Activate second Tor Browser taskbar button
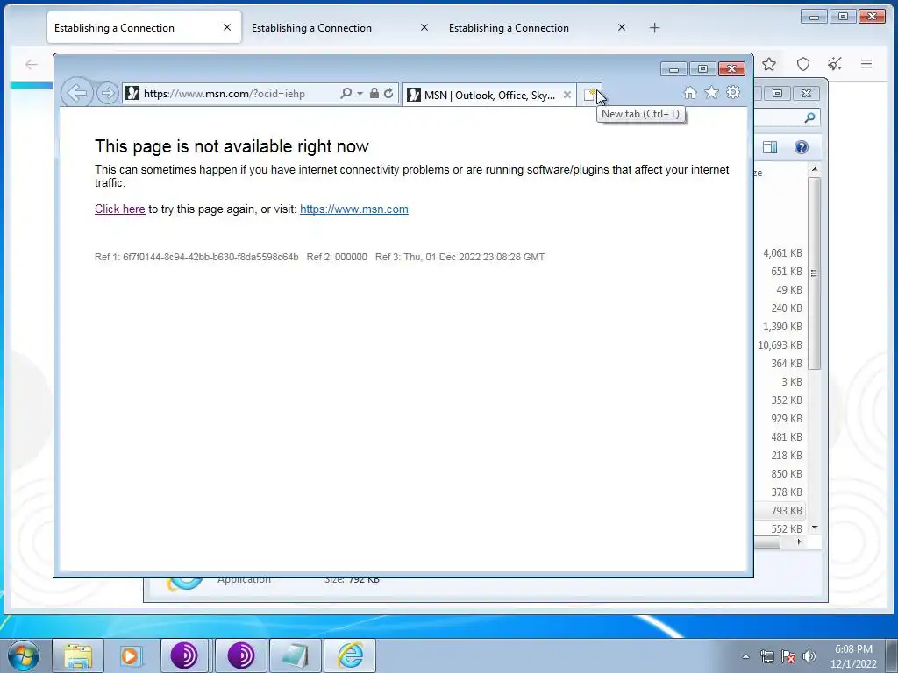 (241, 655)
